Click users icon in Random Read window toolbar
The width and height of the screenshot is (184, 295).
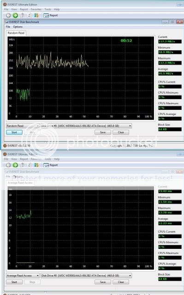tap(36, 15)
